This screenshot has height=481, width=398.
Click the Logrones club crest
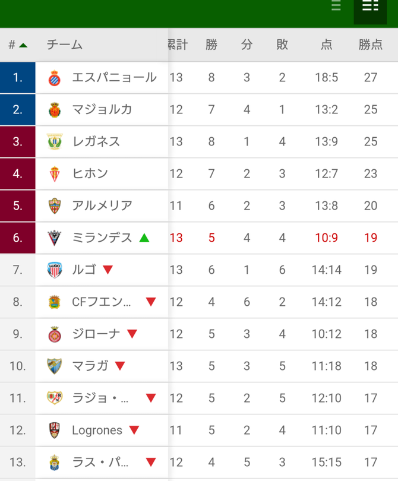point(55,431)
